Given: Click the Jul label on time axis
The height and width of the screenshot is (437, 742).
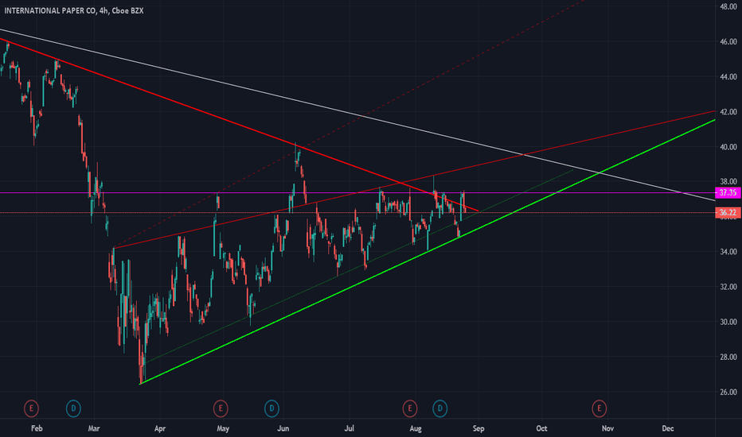Looking at the screenshot, I should [x=350, y=428].
